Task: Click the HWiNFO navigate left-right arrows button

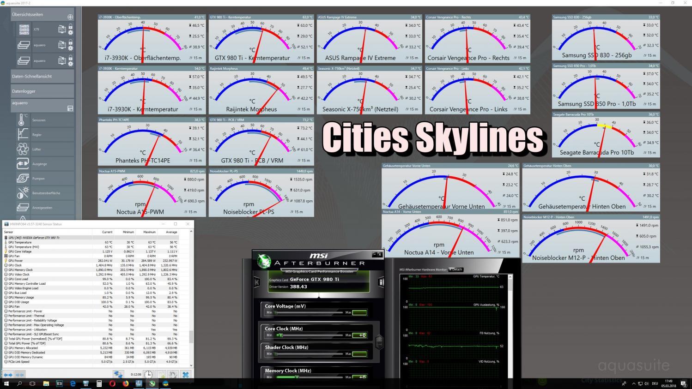Action: pyautogui.click(x=8, y=375)
